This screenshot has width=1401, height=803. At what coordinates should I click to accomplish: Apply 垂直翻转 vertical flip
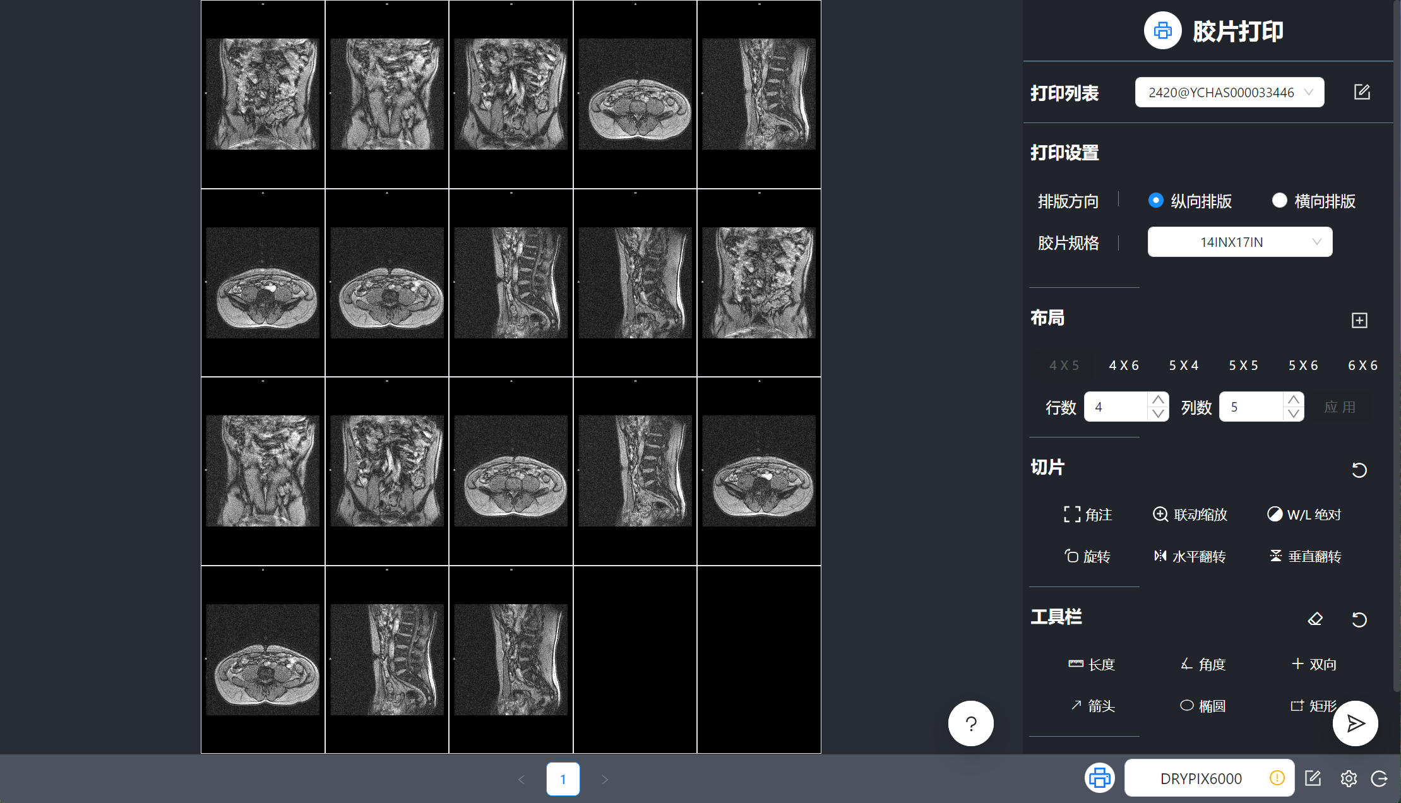(x=1304, y=556)
